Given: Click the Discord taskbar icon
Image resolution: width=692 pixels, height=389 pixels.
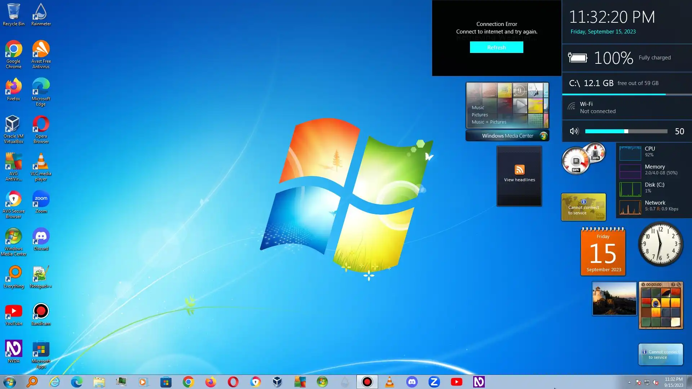Looking at the screenshot, I should (x=412, y=382).
